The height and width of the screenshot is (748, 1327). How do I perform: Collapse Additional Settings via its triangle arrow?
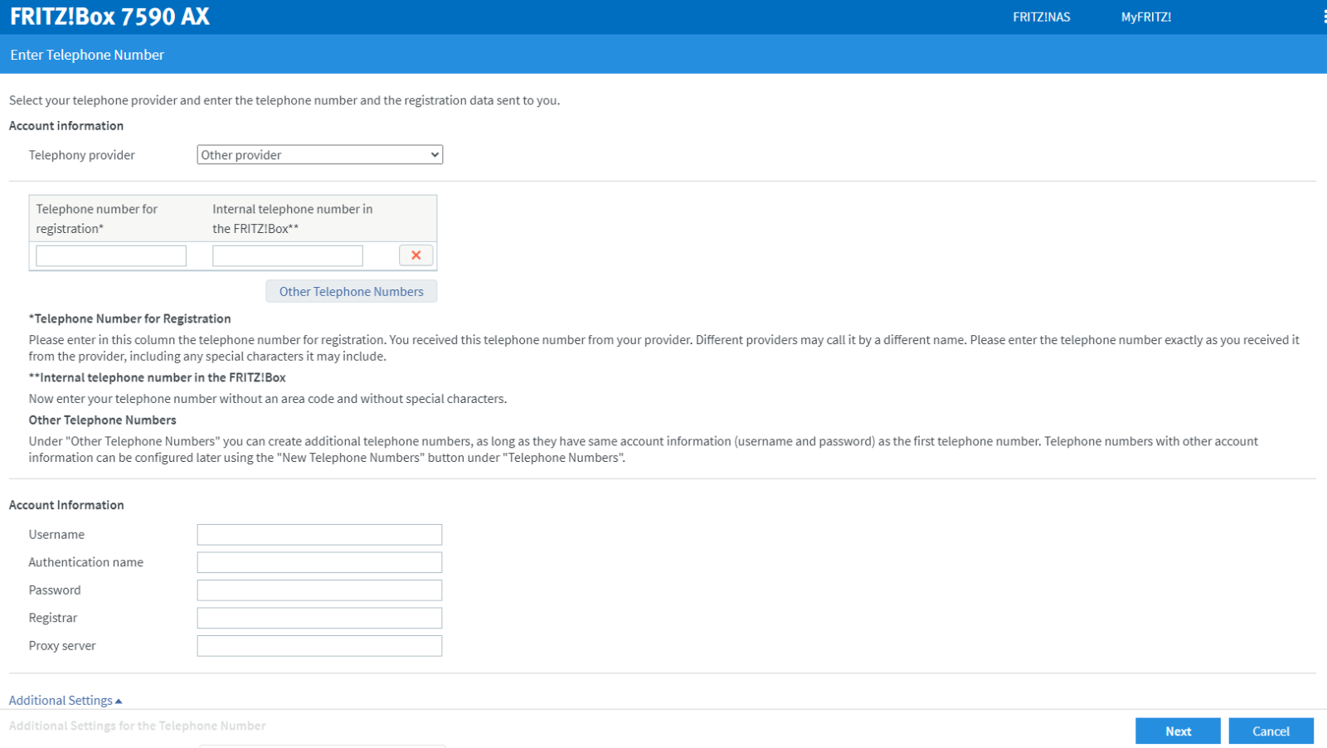[119, 701]
